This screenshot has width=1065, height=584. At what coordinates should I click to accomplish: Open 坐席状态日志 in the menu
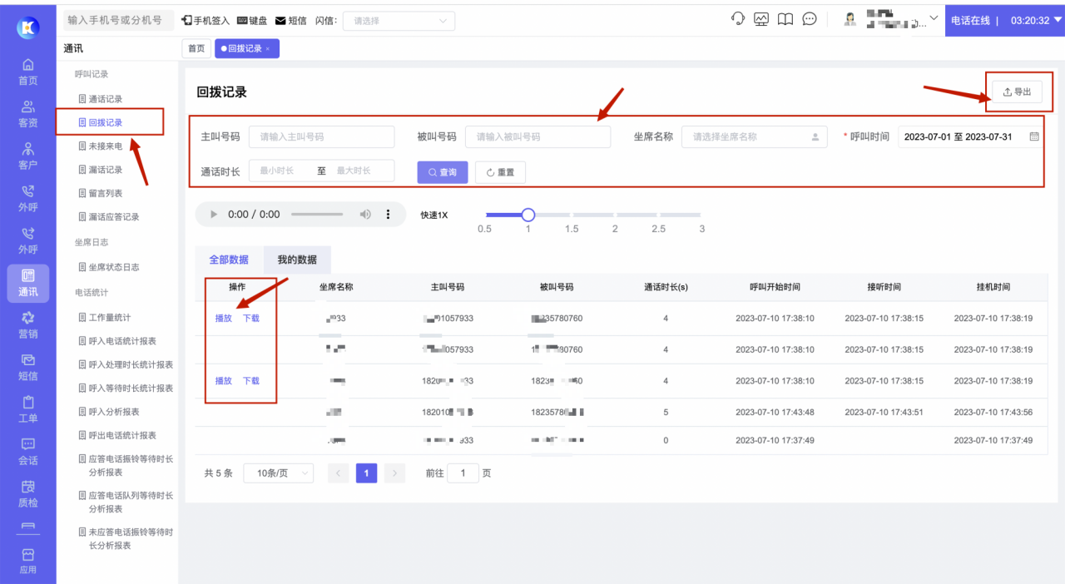tap(108, 267)
